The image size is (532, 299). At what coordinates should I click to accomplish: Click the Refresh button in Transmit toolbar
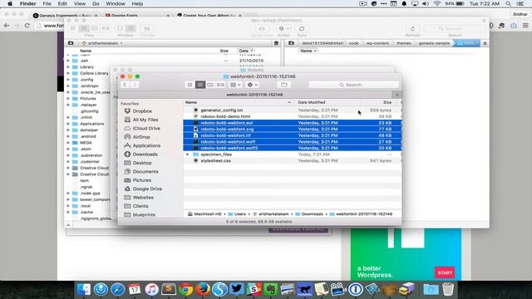[412, 30]
